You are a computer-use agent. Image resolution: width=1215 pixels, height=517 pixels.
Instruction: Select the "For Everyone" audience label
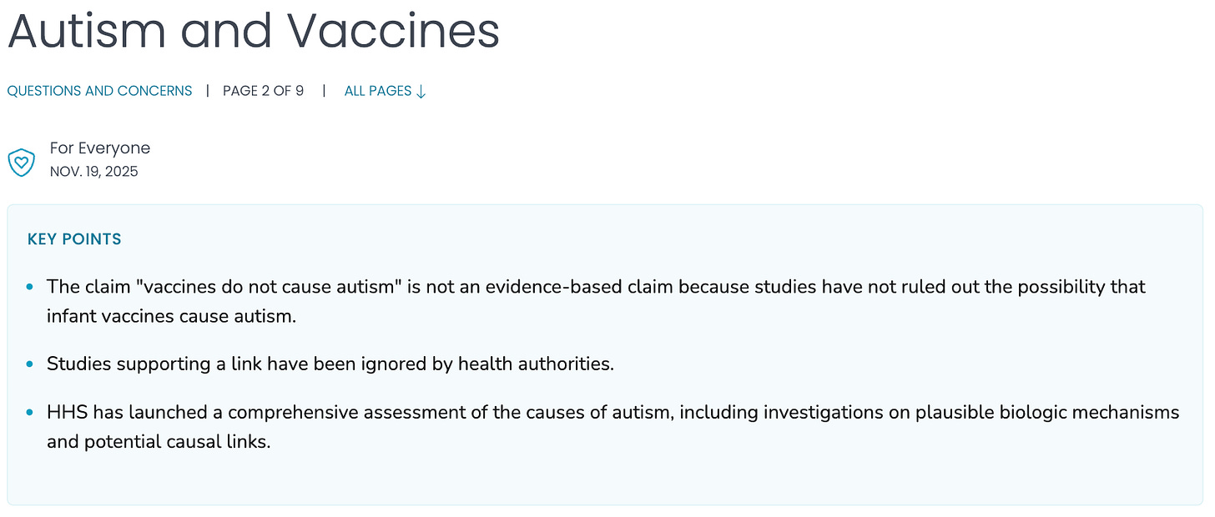[100, 148]
